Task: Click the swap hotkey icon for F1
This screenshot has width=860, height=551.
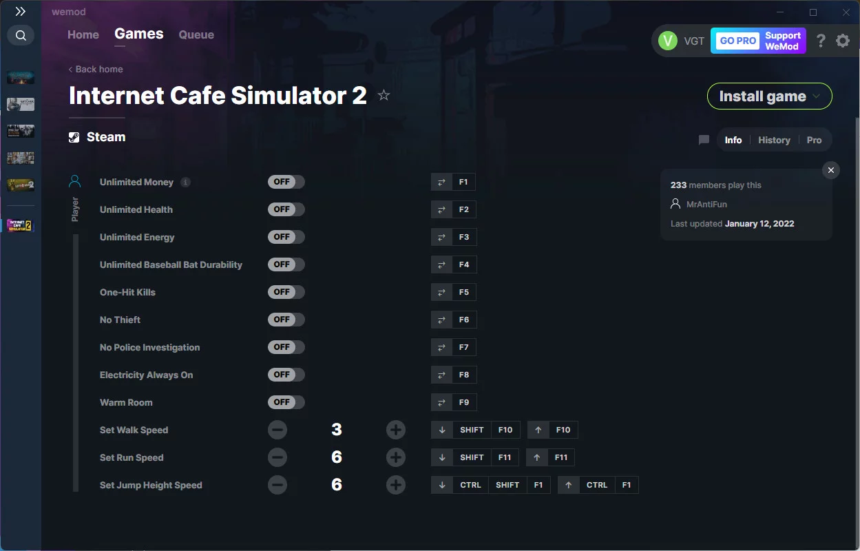Action: pyautogui.click(x=441, y=183)
